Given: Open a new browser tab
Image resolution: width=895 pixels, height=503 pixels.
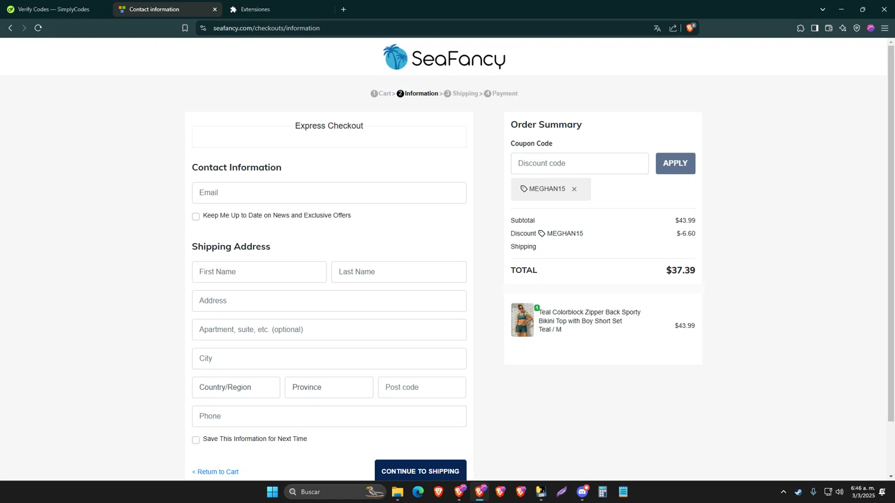Looking at the screenshot, I should coord(344,10).
